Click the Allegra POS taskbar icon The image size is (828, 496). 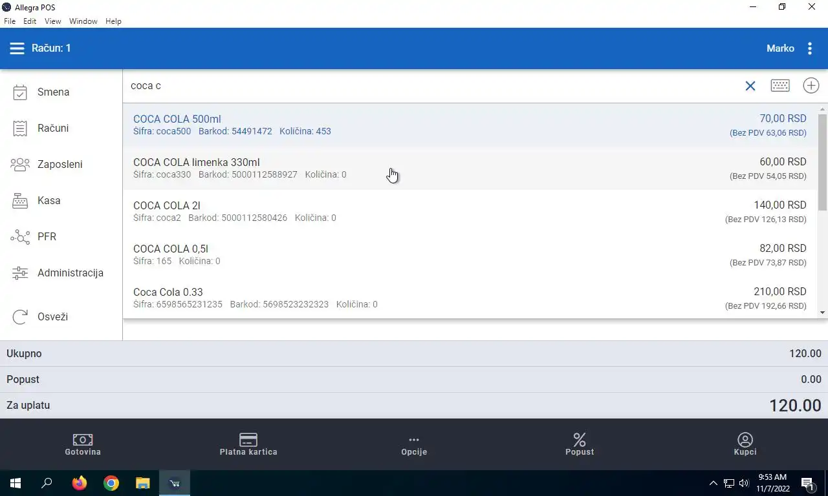tap(175, 483)
